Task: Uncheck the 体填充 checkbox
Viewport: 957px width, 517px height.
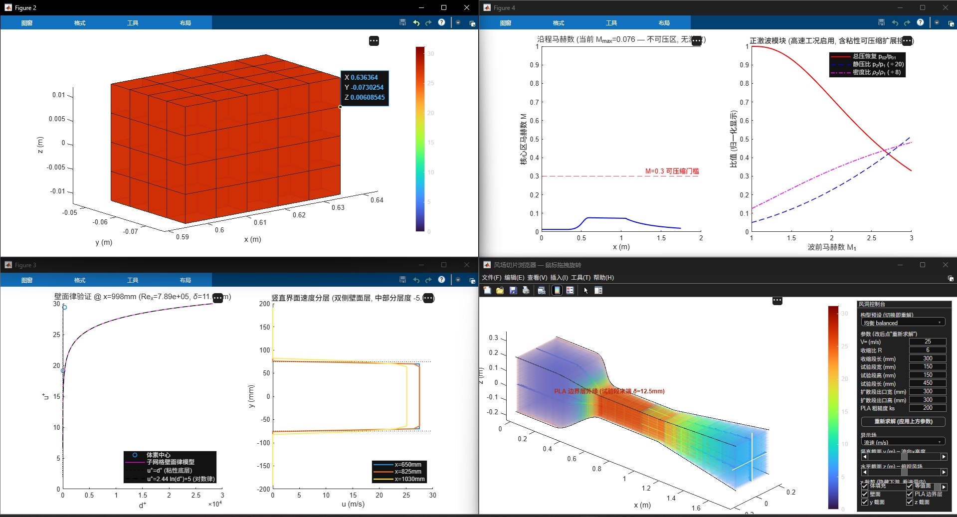Action: (865, 486)
